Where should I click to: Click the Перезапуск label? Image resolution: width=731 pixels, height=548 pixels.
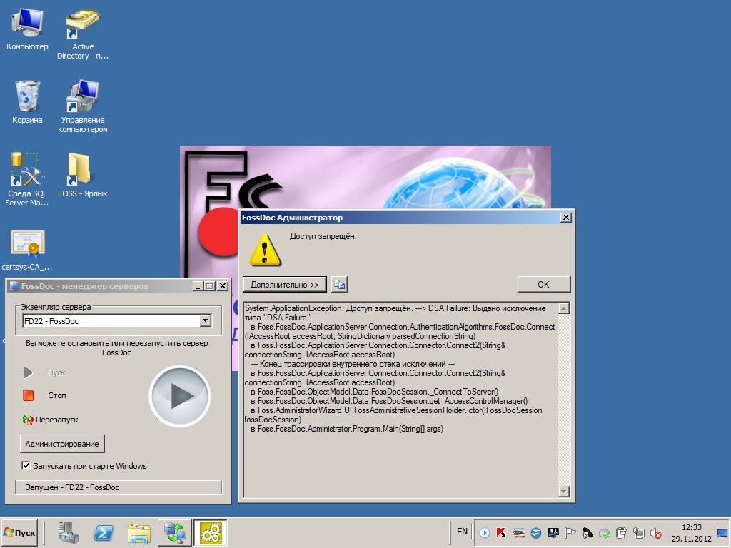point(57,420)
